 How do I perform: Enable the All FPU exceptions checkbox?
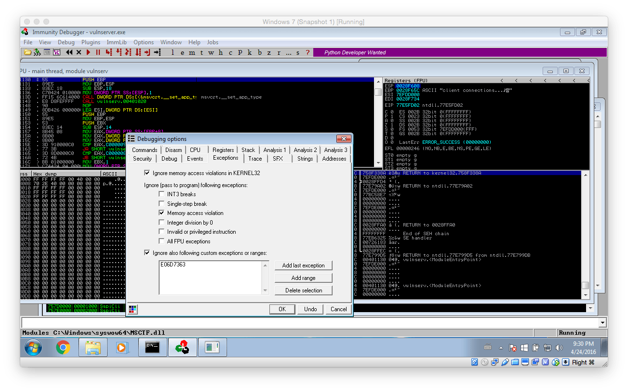pyautogui.click(x=161, y=241)
